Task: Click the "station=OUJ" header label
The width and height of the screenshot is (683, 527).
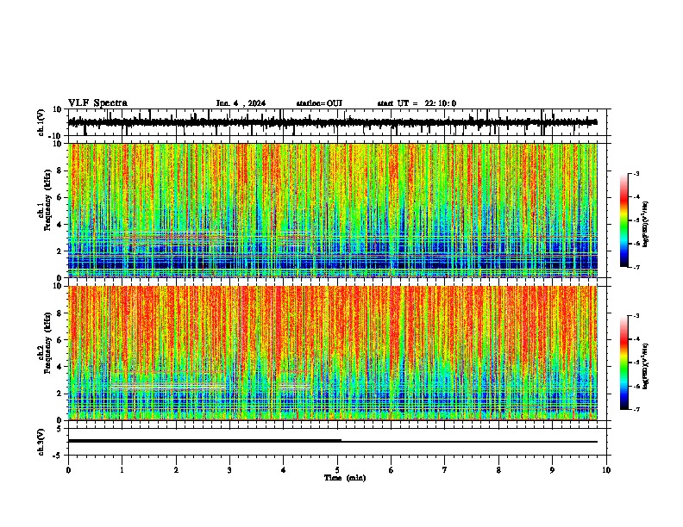Action: (x=319, y=103)
